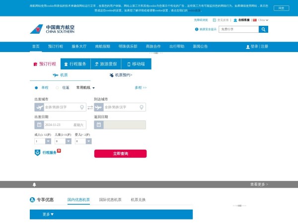Image resolution: width=298 pixels, height=223 pixels.
Task: Click the return date calendar icon
Action: (x=99, y=125)
